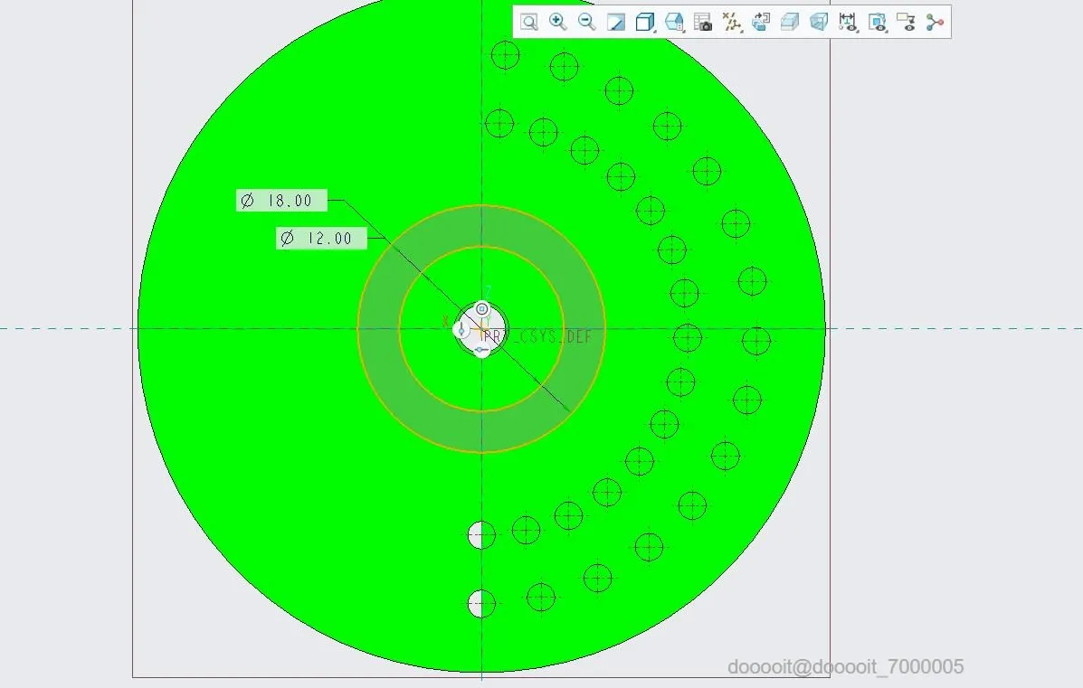Click the lowest white hole on disc
The height and width of the screenshot is (688, 1083).
(x=481, y=604)
